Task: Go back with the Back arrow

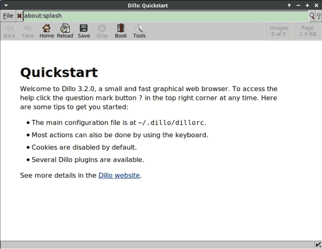Action: (x=9, y=31)
